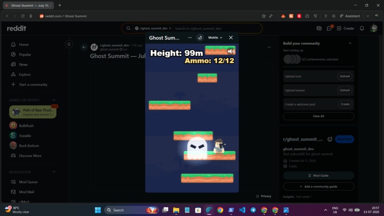Open the three-dot menu in game header

(190, 38)
